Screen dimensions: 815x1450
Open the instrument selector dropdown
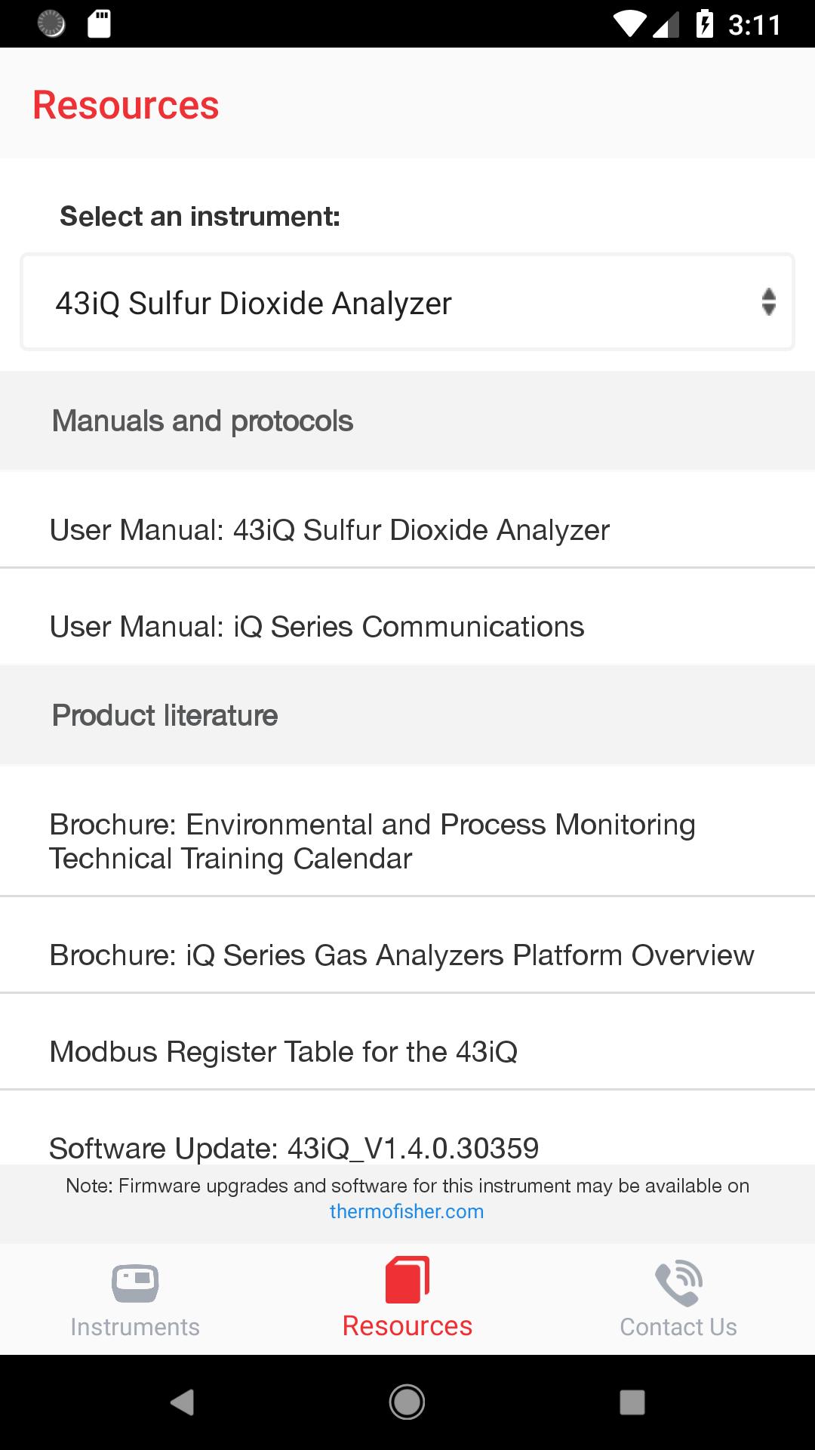click(x=407, y=302)
